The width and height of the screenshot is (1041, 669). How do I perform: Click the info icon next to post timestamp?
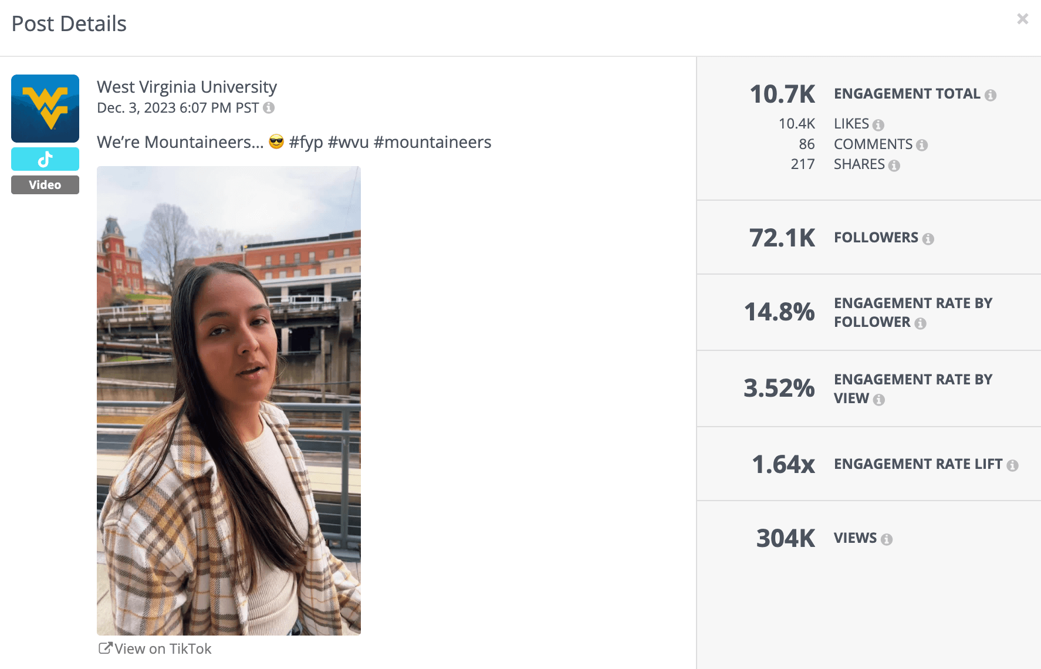tap(269, 107)
